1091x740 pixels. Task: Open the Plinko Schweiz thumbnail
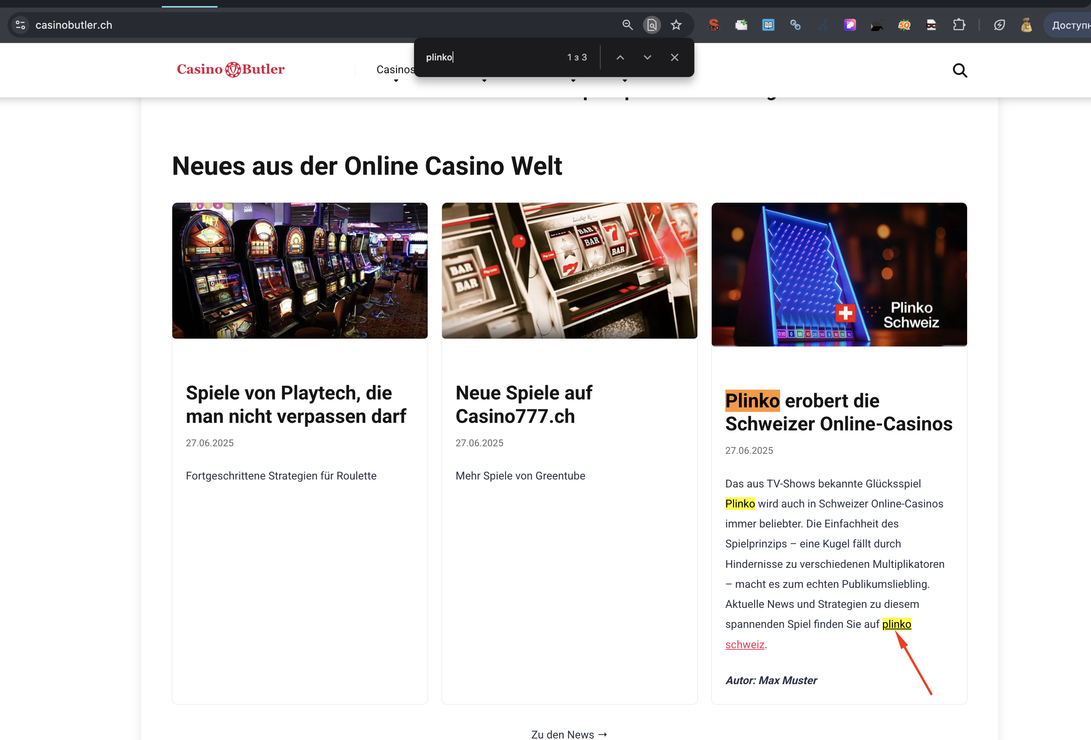tap(839, 274)
